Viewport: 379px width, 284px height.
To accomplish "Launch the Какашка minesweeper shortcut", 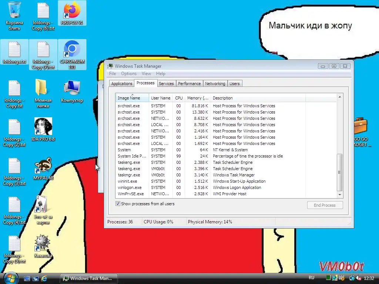I will point(43,246).
